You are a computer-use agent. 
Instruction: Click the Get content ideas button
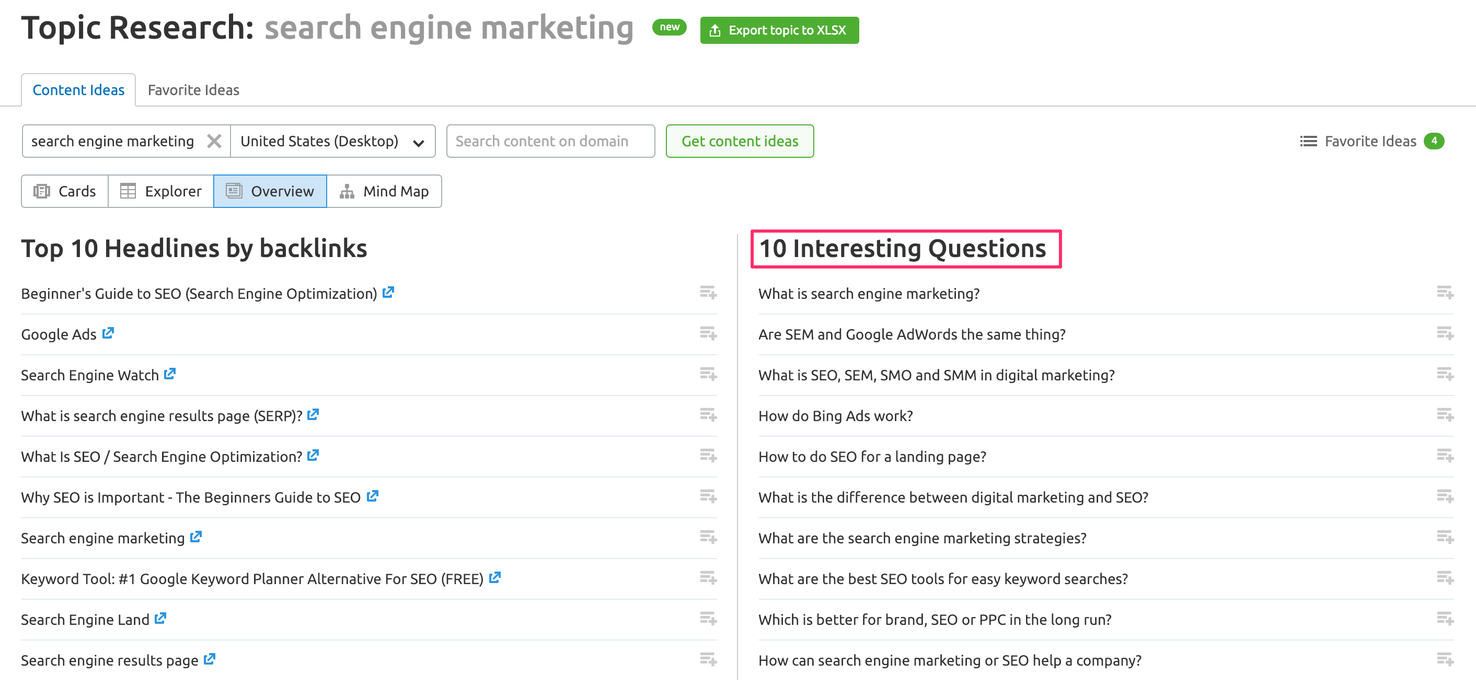click(739, 141)
